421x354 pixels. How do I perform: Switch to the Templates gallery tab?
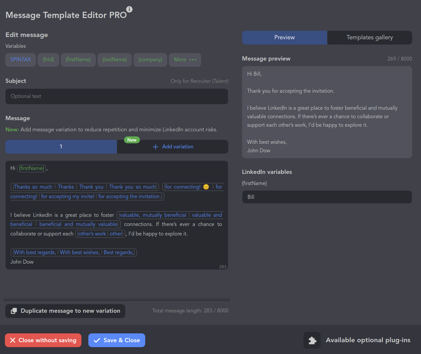coord(369,38)
